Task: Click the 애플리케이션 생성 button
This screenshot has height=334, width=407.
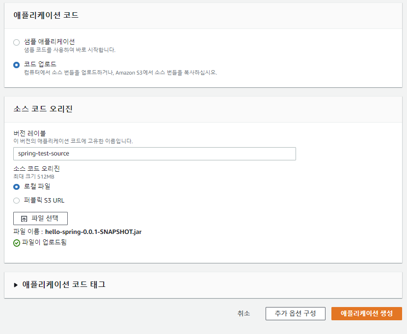Action: [x=367, y=313]
